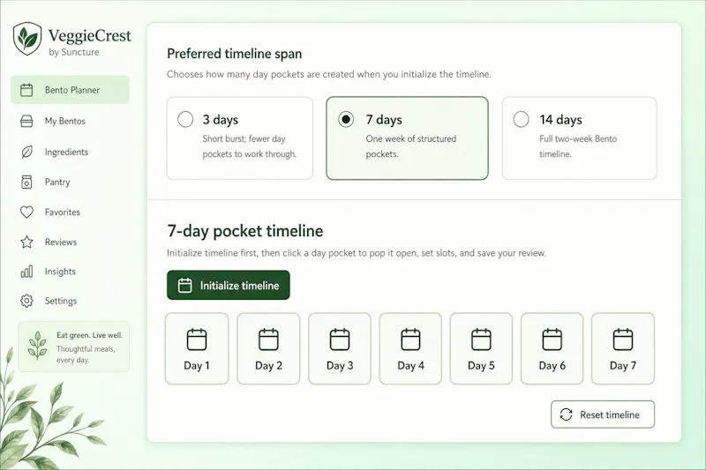Click the Ingredients leaf icon
The height and width of the screenshot is (470, 706).
(26, 152)
